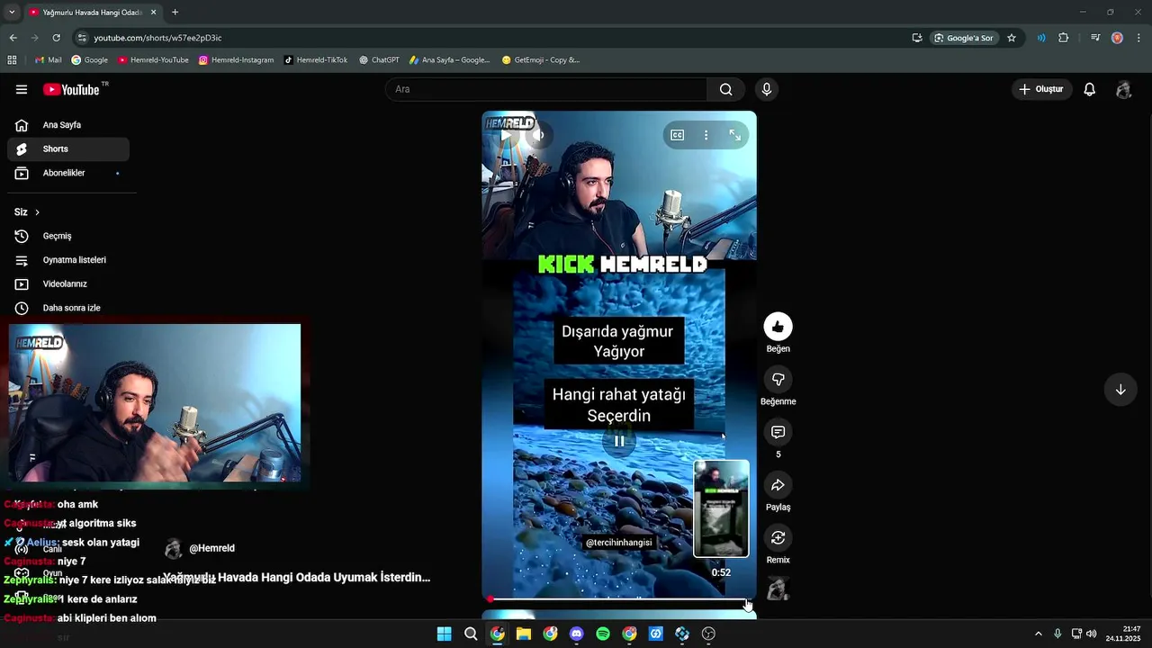Open the short's sound channel thumbnail
The width and height of the screenshot is (1152, 648).
coord(778,589)
